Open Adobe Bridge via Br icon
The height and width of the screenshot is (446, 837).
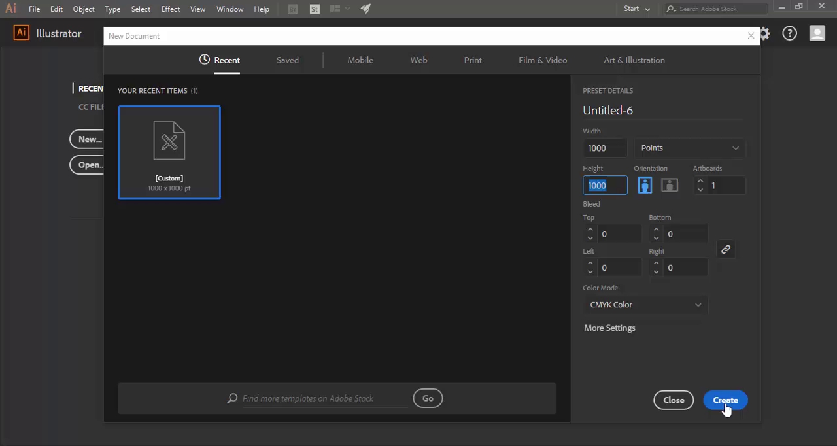tap(293, 9)
